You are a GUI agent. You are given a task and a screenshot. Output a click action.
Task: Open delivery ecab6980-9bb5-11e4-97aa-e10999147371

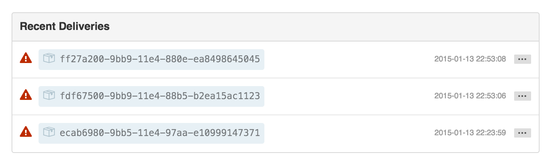(x=160, y=133)
